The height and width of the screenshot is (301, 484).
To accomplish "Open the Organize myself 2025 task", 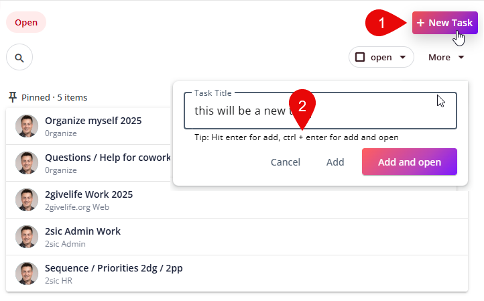I will (x=102, y=121).
